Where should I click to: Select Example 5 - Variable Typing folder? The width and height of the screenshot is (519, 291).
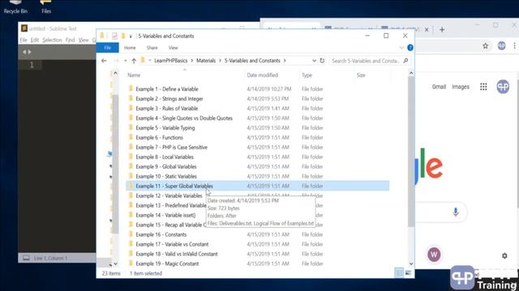tap(165, 128)
